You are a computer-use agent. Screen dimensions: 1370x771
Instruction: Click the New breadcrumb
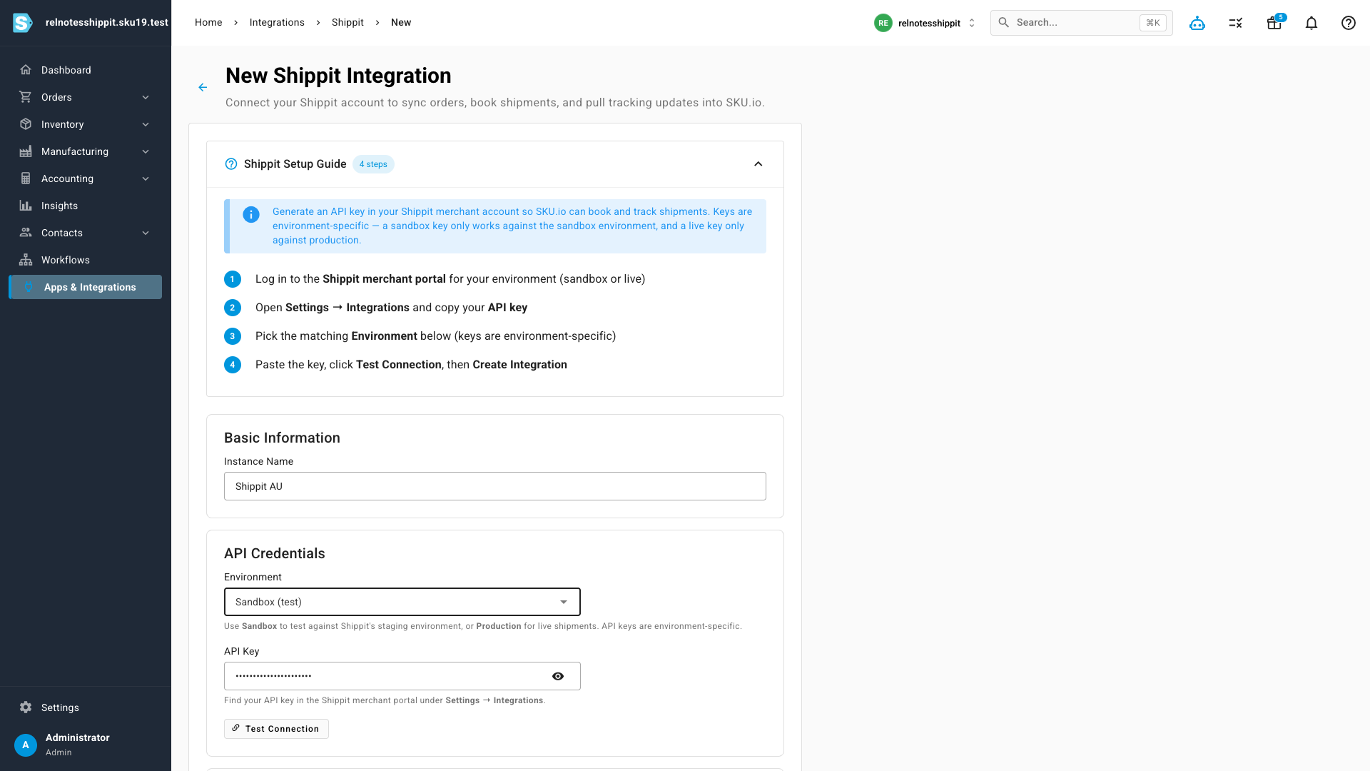pyautogui.click(x=401, y=23)
